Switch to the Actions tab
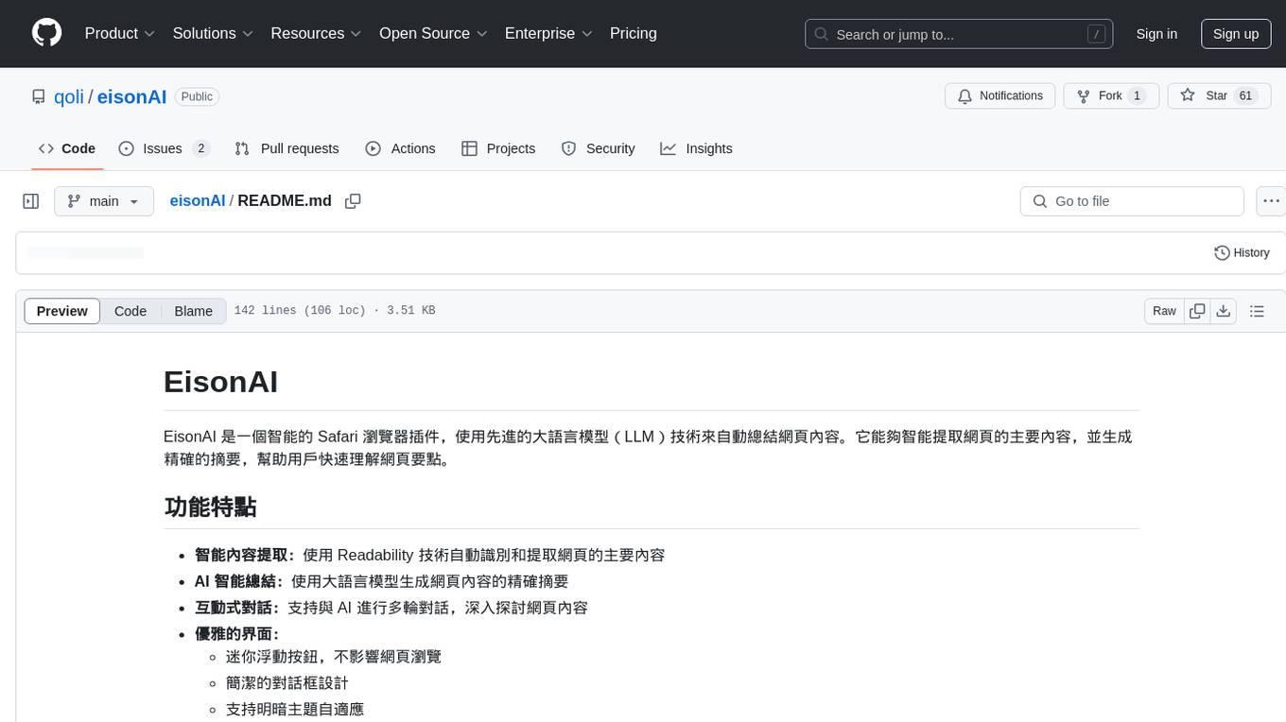 pyautogui.click(x=400, y=148)
